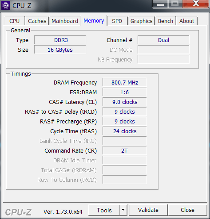
Task: Select the FSB:DRAM value 1:6
Action: click(x=125, y=92)
